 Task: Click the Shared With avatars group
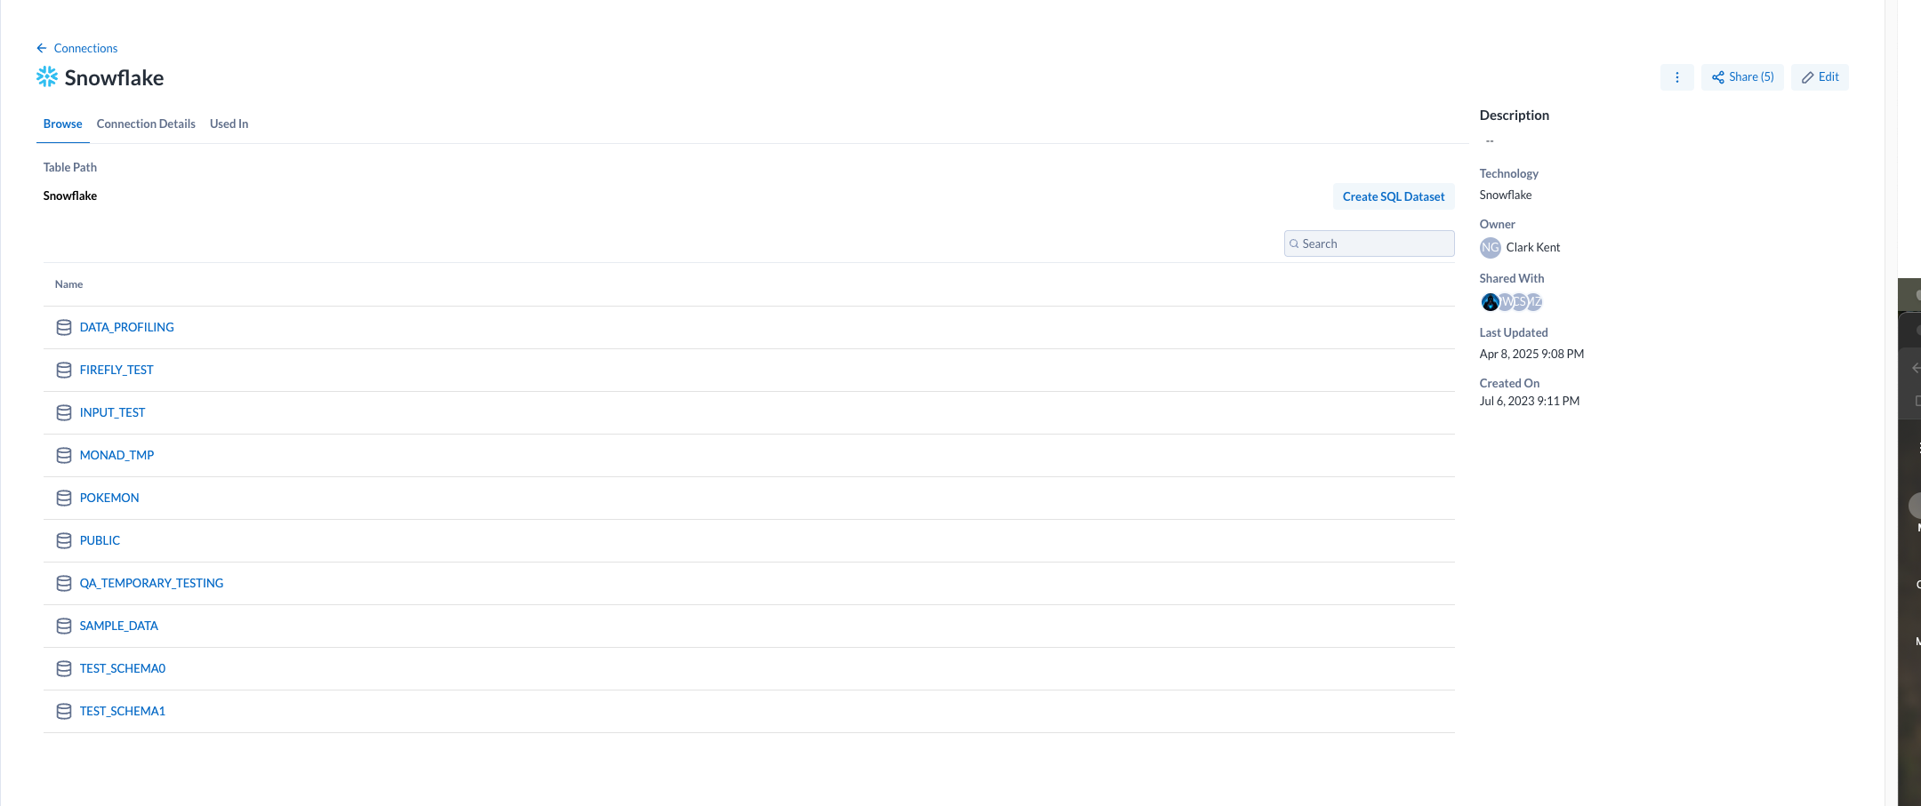coord(1511,302)
